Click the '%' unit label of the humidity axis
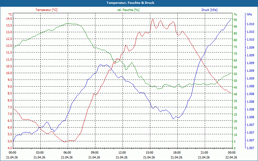The height and width of the screenshot is (161, 258). pos(235,14)
